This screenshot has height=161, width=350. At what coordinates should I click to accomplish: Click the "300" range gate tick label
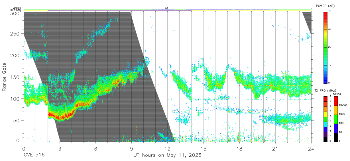15,13
